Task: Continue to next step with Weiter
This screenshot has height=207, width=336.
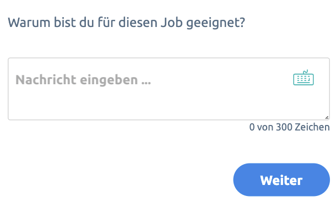Action: pos(281,180)
